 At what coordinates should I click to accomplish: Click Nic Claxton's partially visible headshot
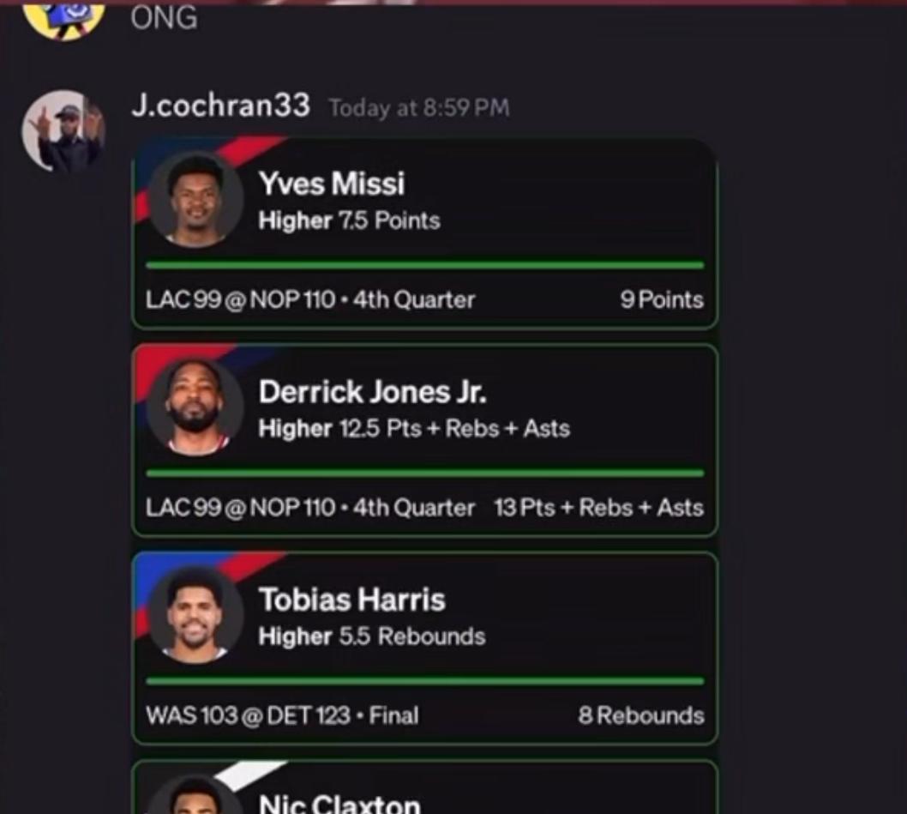[195, 795]
